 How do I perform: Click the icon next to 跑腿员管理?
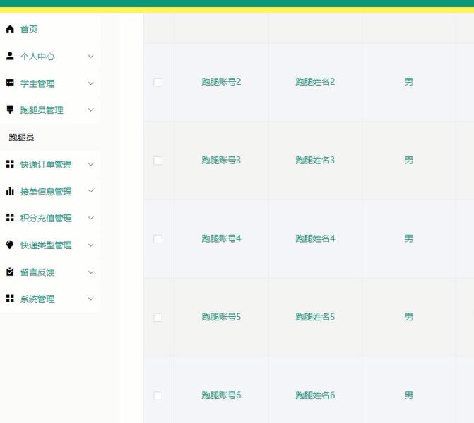pyautogui.click(x=10, y=110)
